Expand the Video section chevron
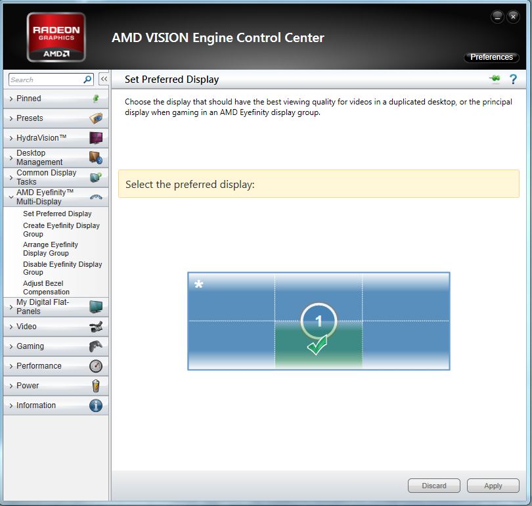 [x=11, y=327]
